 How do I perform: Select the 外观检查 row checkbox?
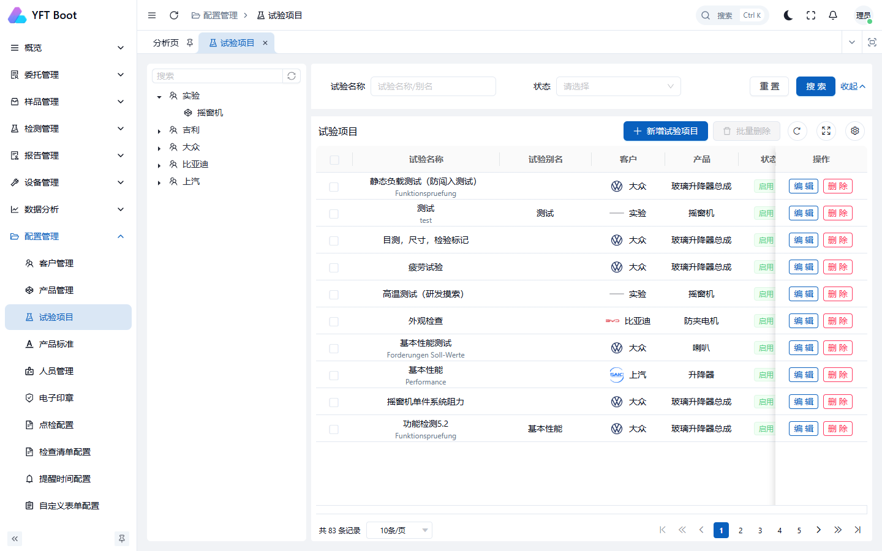(x=334, y=321)
